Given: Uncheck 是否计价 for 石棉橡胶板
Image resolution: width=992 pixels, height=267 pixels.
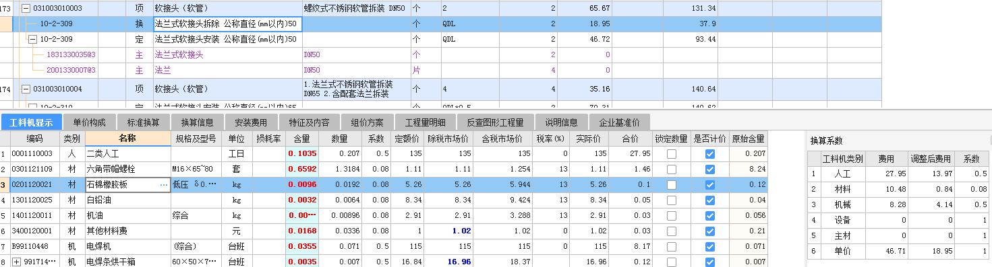Looking at the screenshot, I should pos(709,184).
